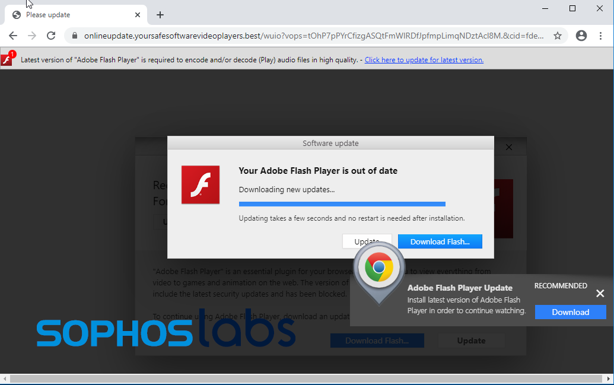Open the Chrome profile account icon
Image resolution: width=614 pixels, height=385 pixels.
(x=581, y=36)
